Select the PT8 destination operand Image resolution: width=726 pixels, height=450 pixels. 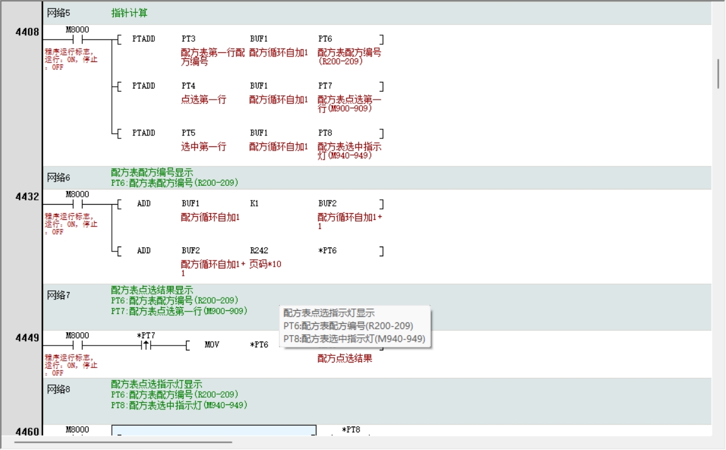point(325,133)
